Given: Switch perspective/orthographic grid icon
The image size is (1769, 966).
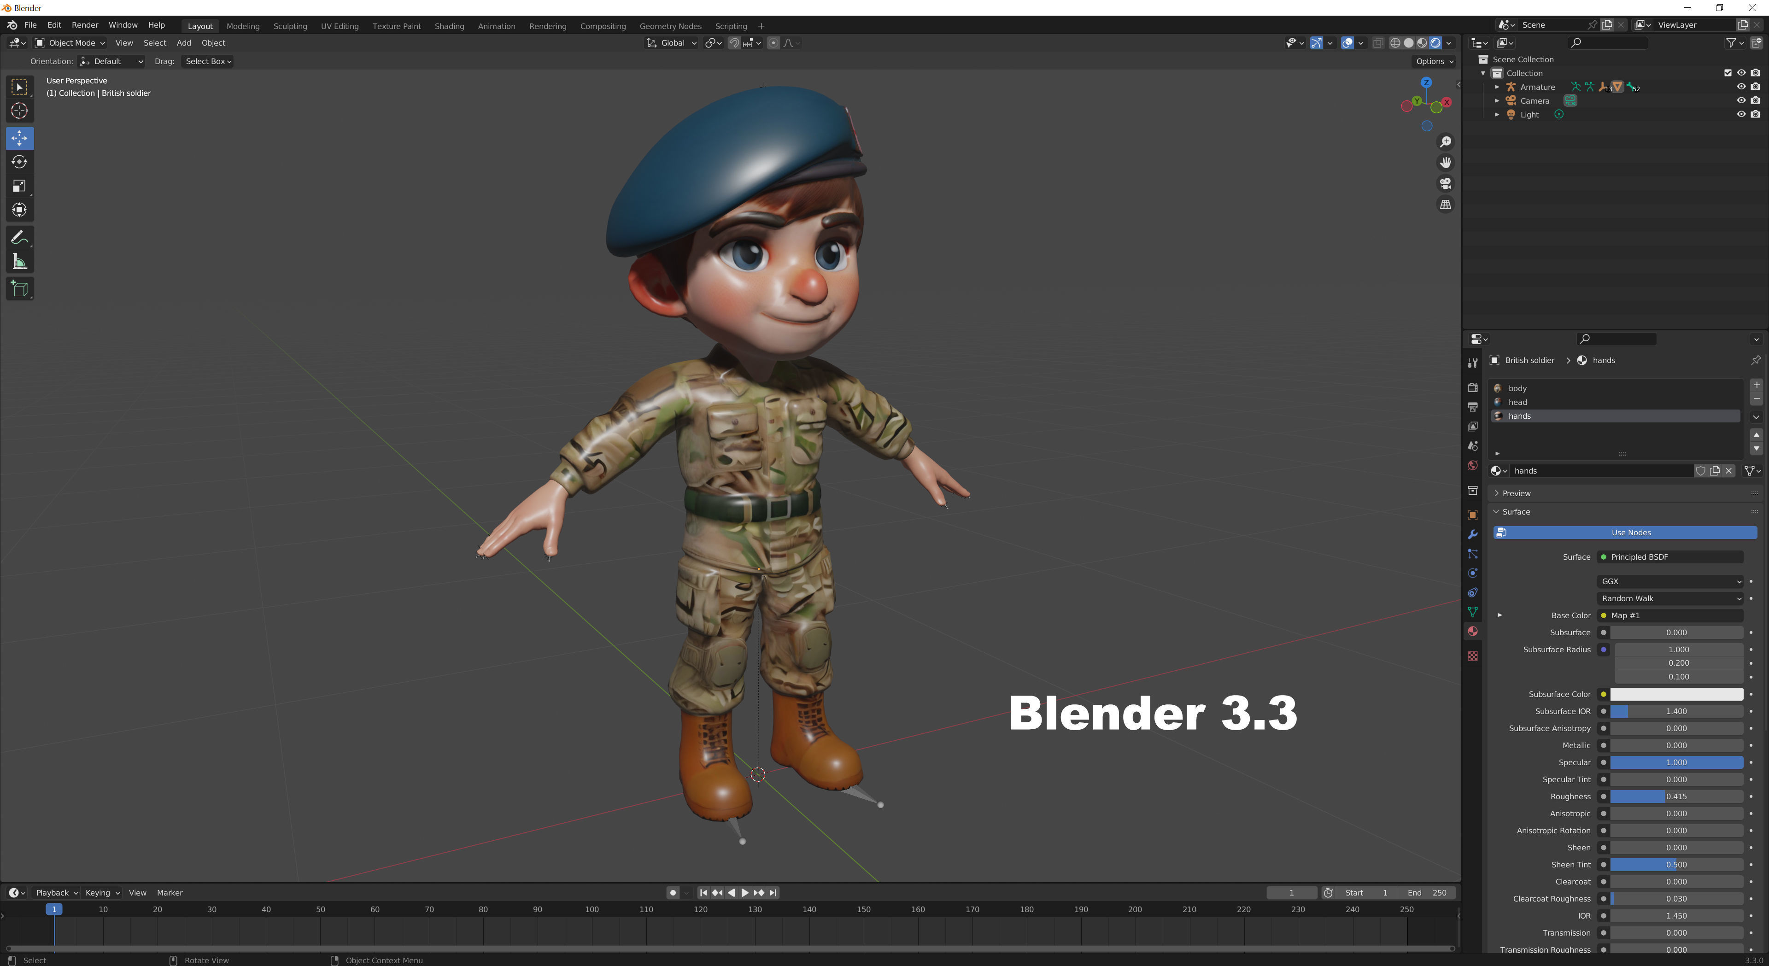Looking at the screenshot, I should click(1446, 205).
